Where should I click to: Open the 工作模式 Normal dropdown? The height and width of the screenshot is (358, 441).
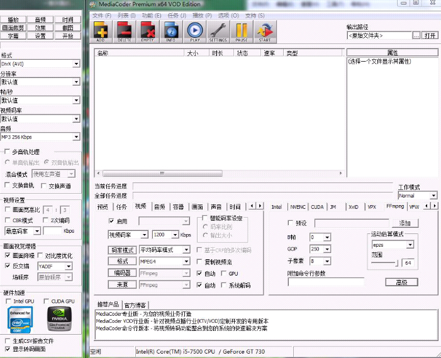coord(433,196)
